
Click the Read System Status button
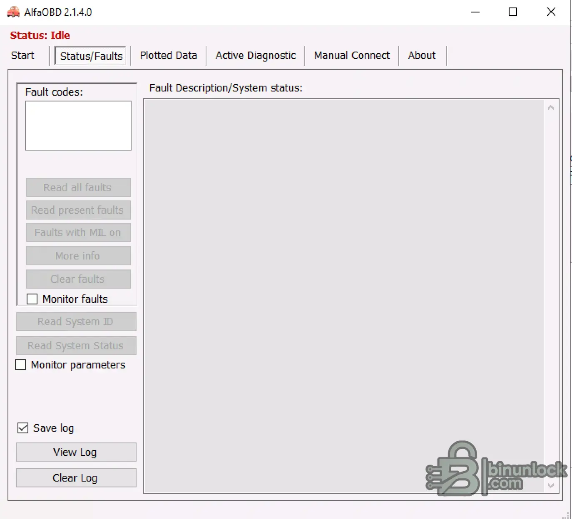click(76, 346)
